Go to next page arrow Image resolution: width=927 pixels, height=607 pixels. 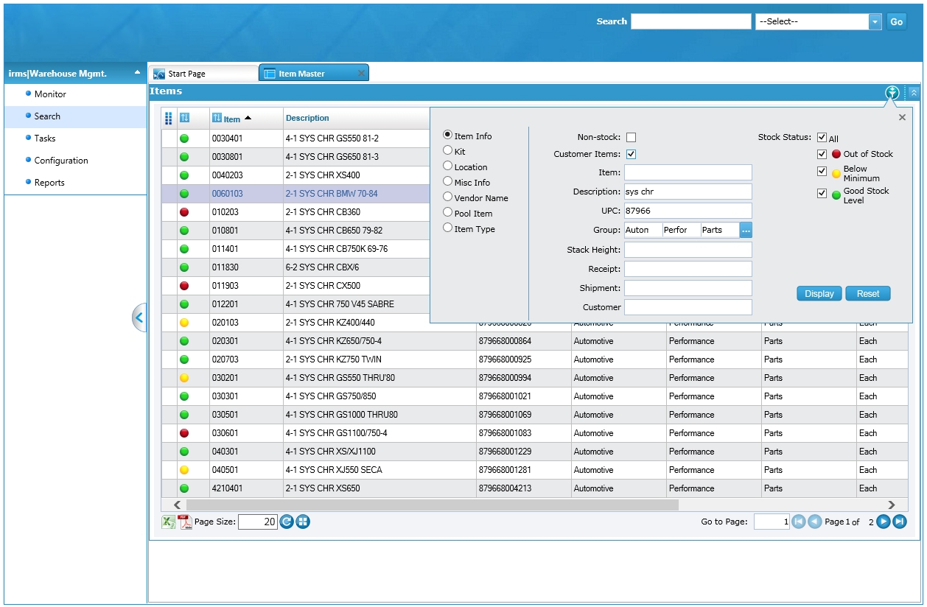[x=883, y=522]
